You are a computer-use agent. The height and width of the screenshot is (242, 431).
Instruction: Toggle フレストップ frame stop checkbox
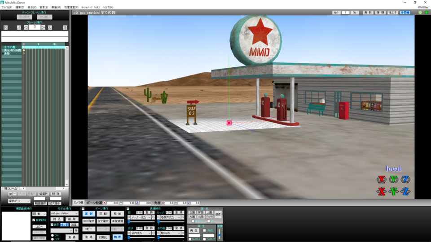click(204, 239)
